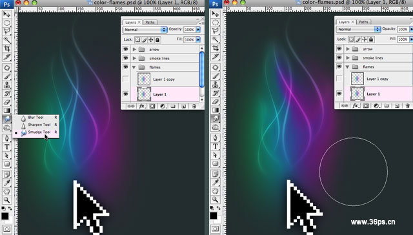Viewport: 413px width, 235px height.
Task: Choose Crop tool in right window
Action: tap(216, 48)
